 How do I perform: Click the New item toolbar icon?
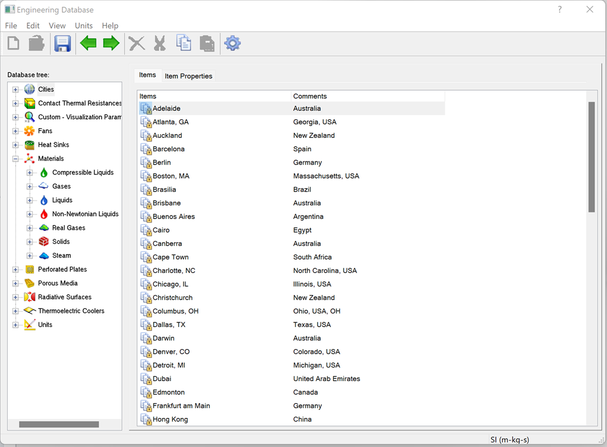coord(14,43)
